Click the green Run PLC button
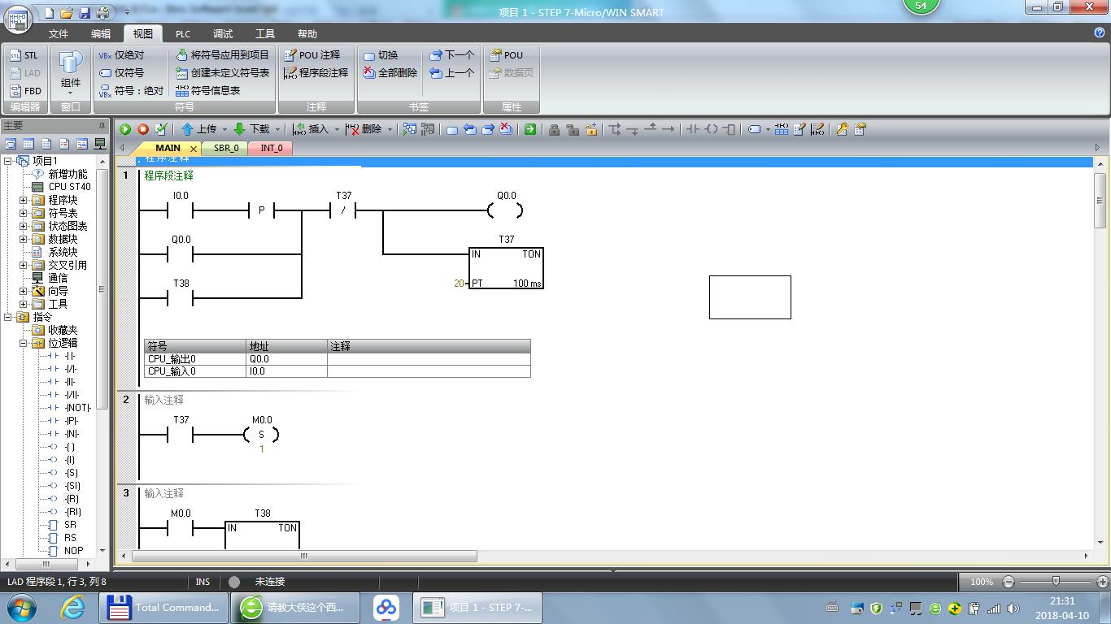Image resolution: width=1111 pixels, height=624 pixels. [x=125, y=129]
